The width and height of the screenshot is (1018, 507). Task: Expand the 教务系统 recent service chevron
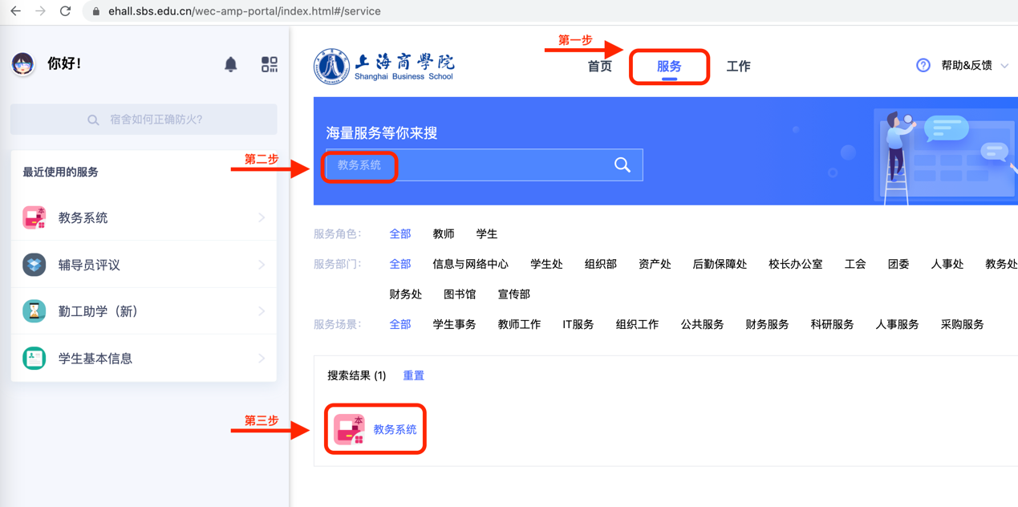(262, 218)
